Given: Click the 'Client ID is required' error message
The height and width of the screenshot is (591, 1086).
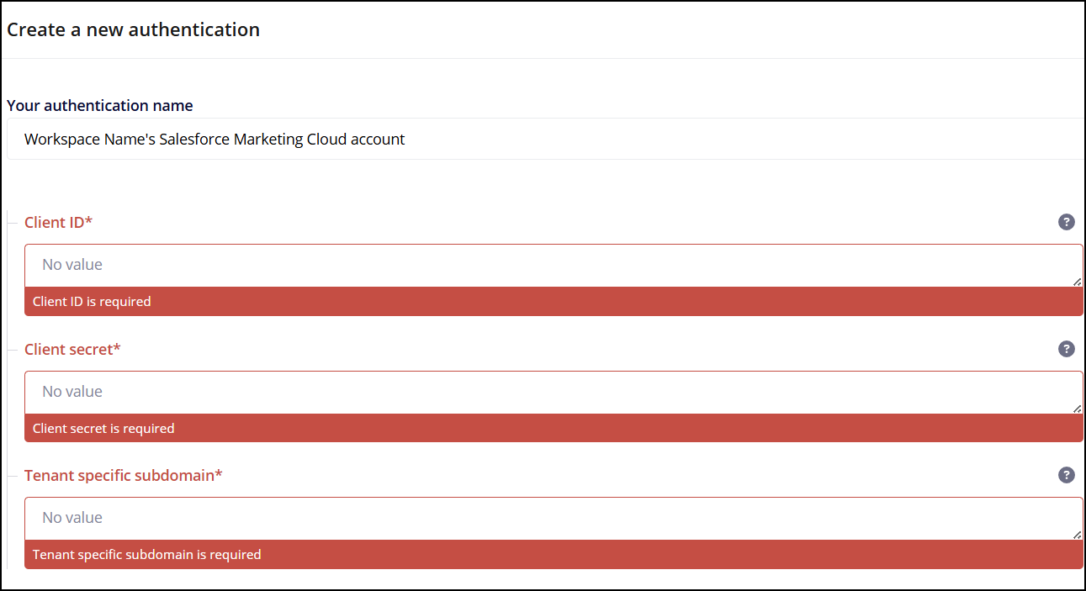Looking at the screenshot, I should (92, 301).
